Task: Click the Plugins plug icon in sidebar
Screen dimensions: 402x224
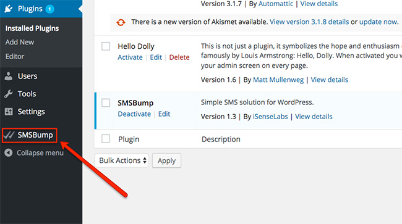Action: 9,9
